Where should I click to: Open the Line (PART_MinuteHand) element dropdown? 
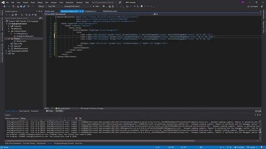pos(99,14)
